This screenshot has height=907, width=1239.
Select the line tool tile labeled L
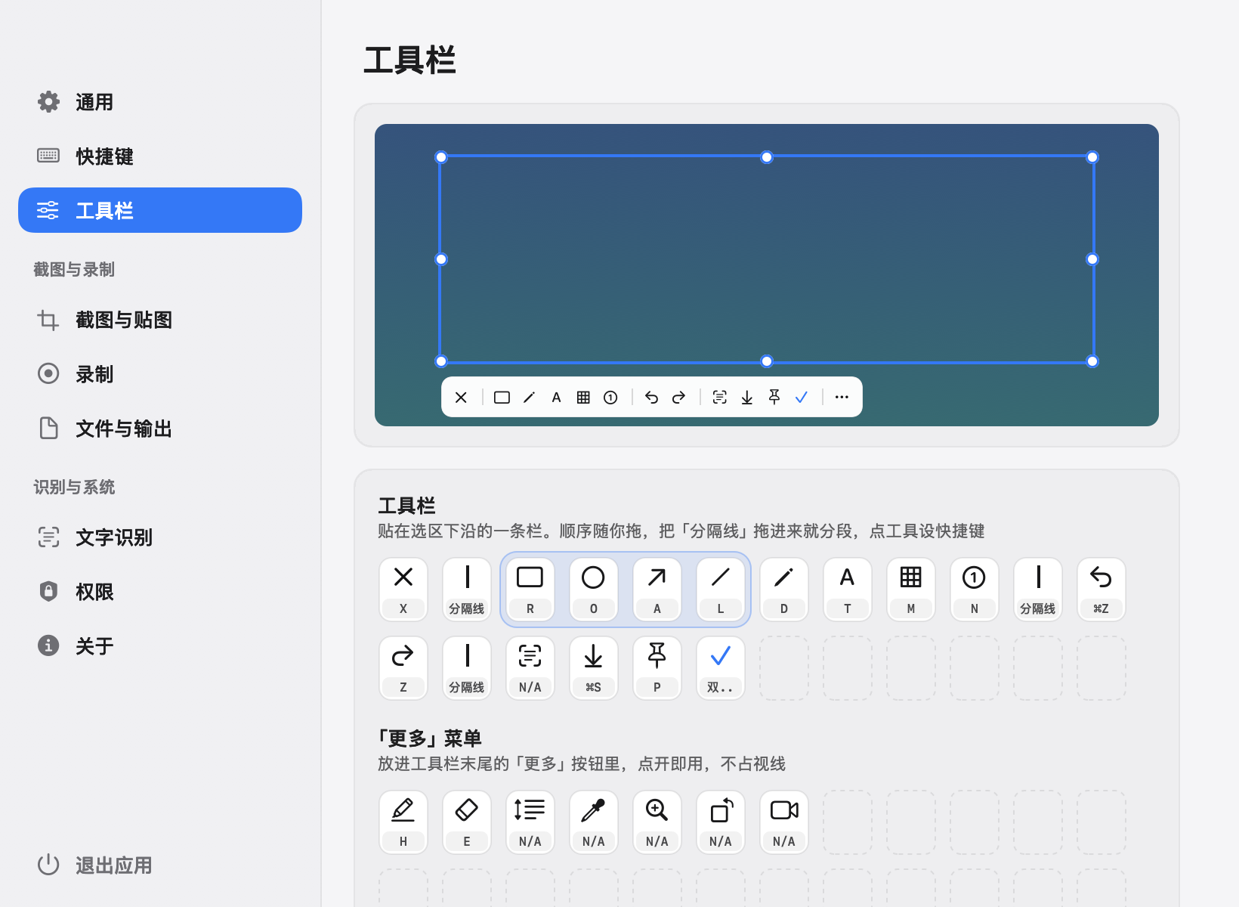pyautogui.click(x=721, y=590)
